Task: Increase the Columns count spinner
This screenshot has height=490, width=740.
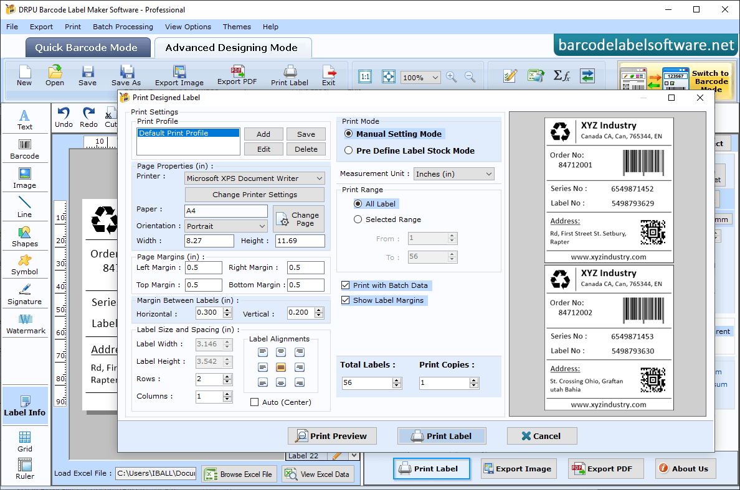Action: 227,394
